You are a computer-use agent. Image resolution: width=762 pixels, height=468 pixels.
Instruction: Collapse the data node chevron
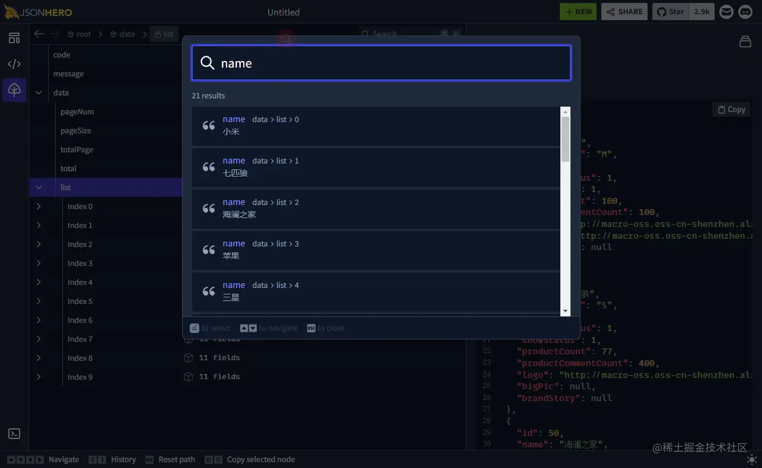(39, 92)
